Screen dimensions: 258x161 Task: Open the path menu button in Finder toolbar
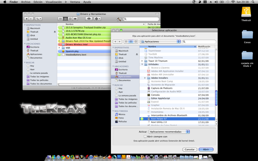click(38, 19)
